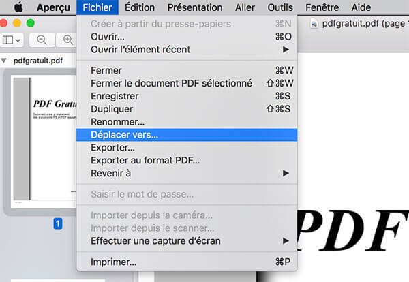Open the Présentation menu
This screenshot has height=282, width=409.
click(195, 7)
